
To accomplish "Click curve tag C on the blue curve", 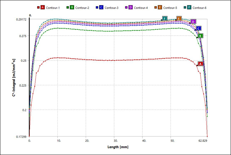I will click(x=199, y=28).
